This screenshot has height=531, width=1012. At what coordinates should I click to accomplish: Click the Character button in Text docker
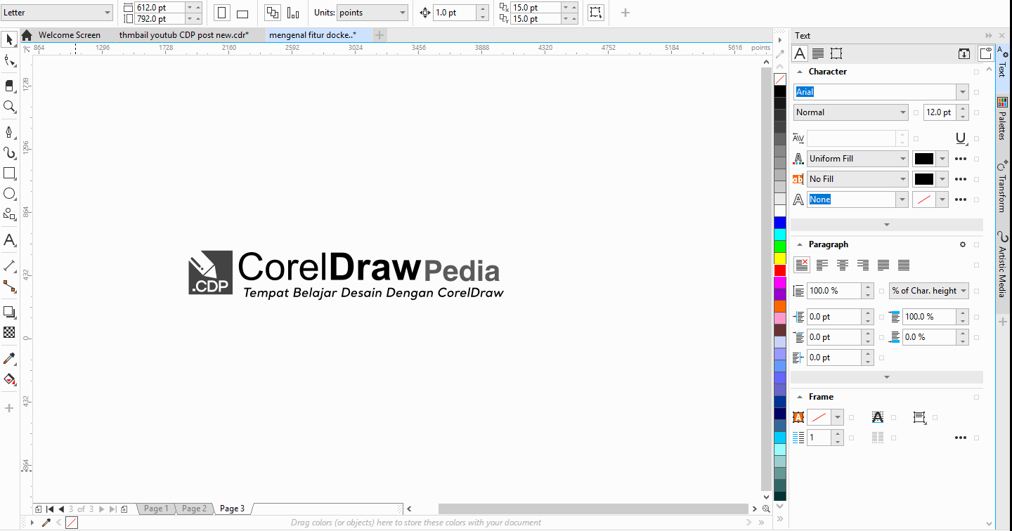pyautogui.click(x=800, y=53)
